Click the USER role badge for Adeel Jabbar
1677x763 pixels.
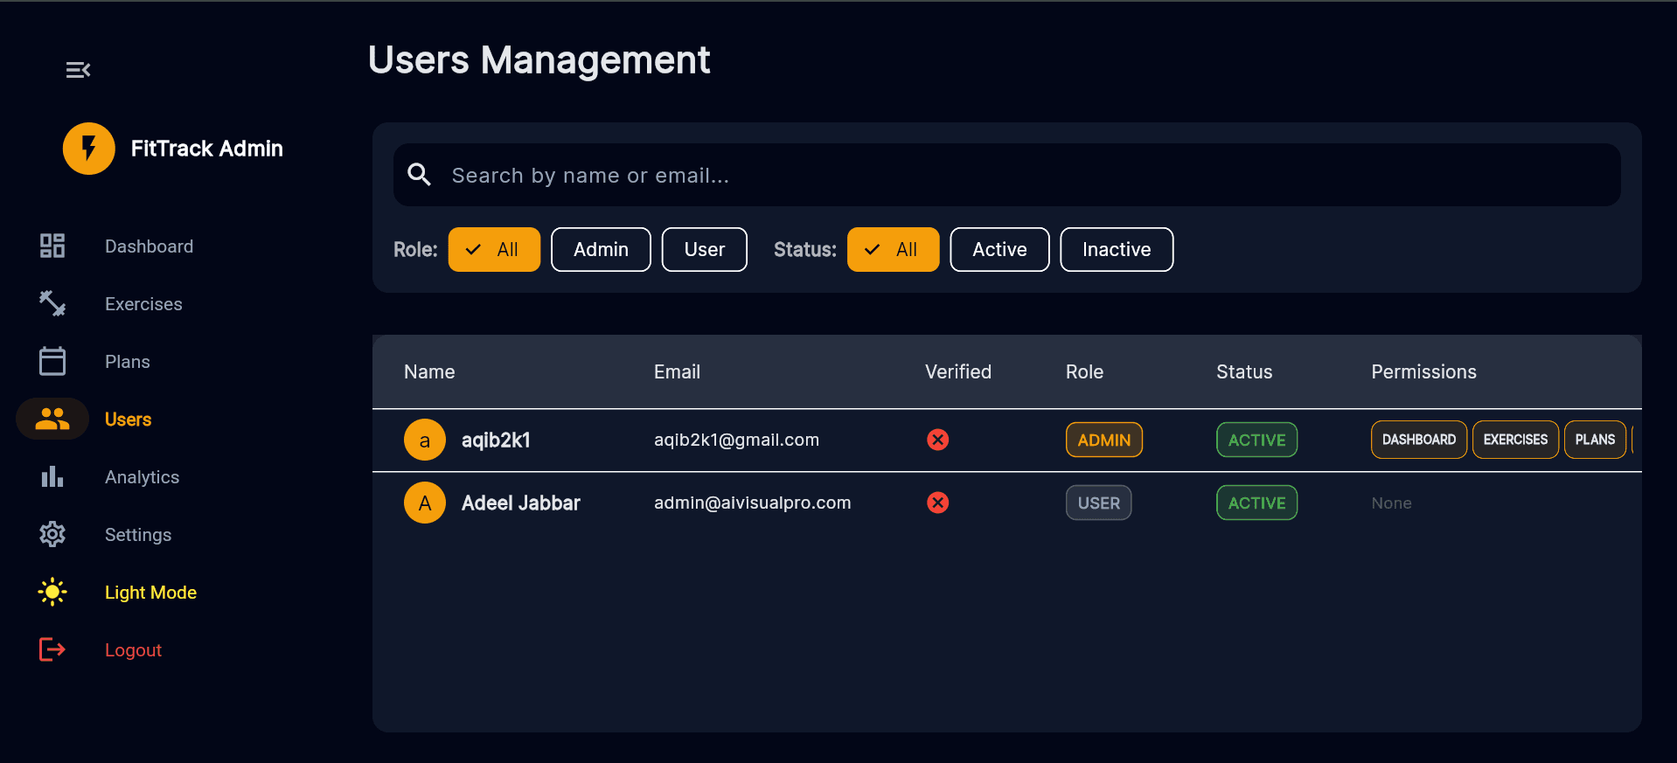(1098, 503)
